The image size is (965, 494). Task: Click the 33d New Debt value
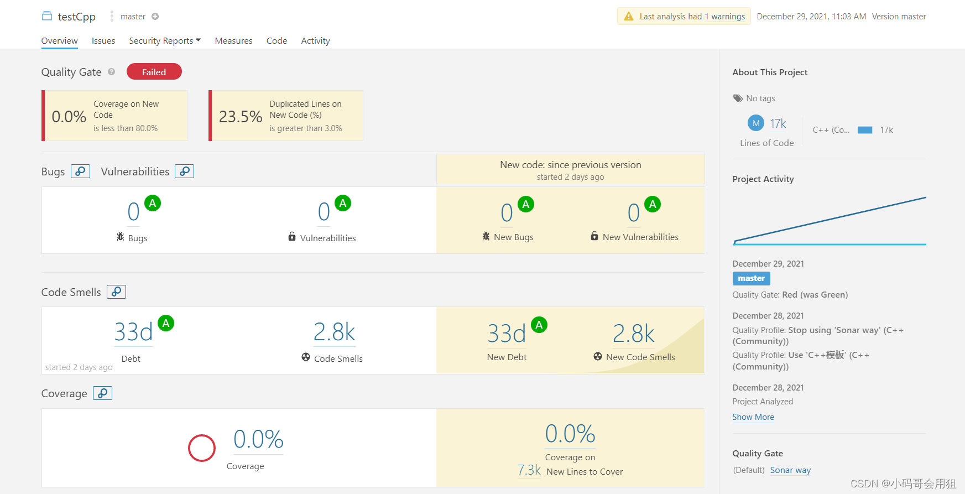507,334
